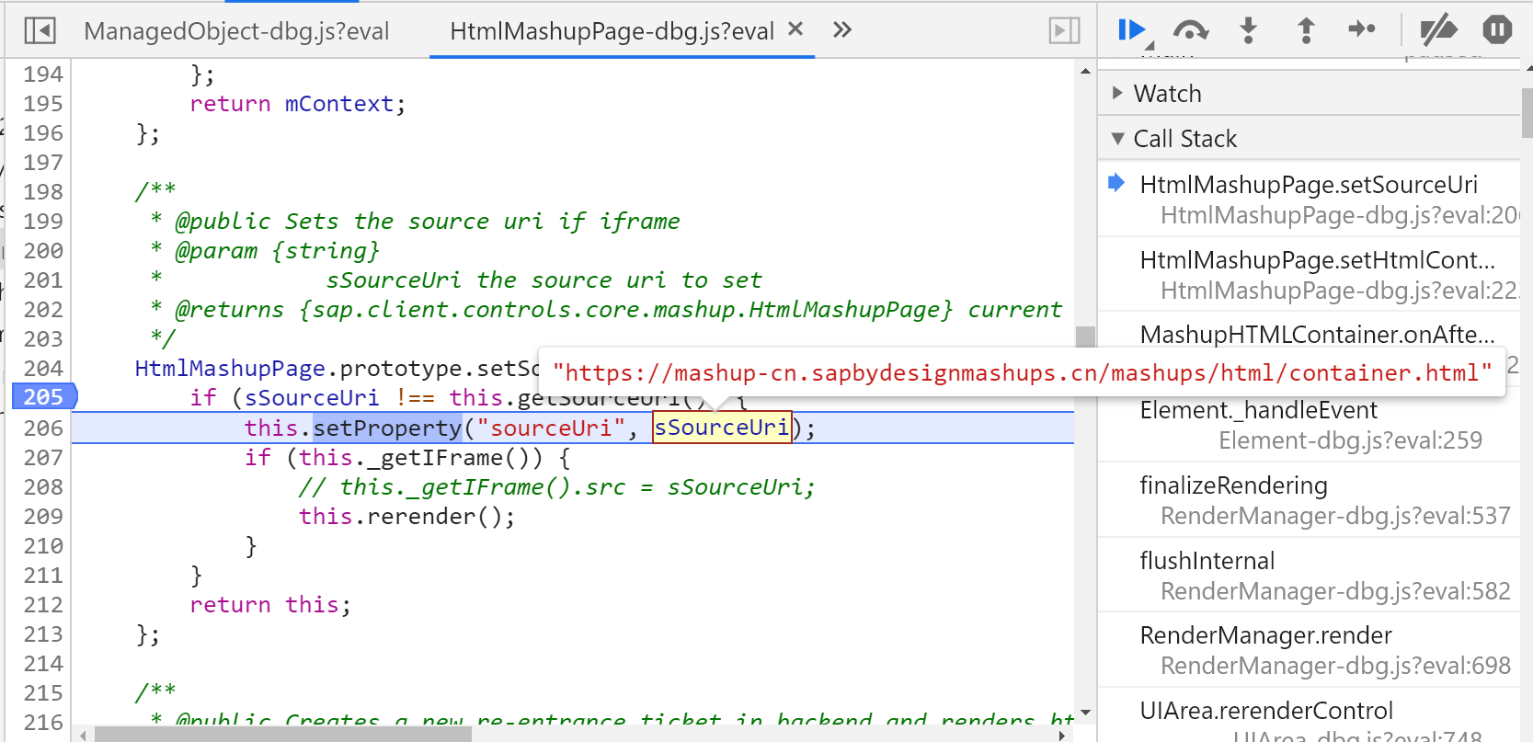This screenshot has width=1533, height=742.
Task: Select the HtmlMashupPage-dbg.js tab
Action: [x=612, y=31]
